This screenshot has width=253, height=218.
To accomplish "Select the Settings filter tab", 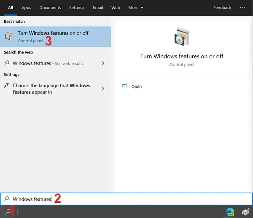I will (x=76, y=8).
